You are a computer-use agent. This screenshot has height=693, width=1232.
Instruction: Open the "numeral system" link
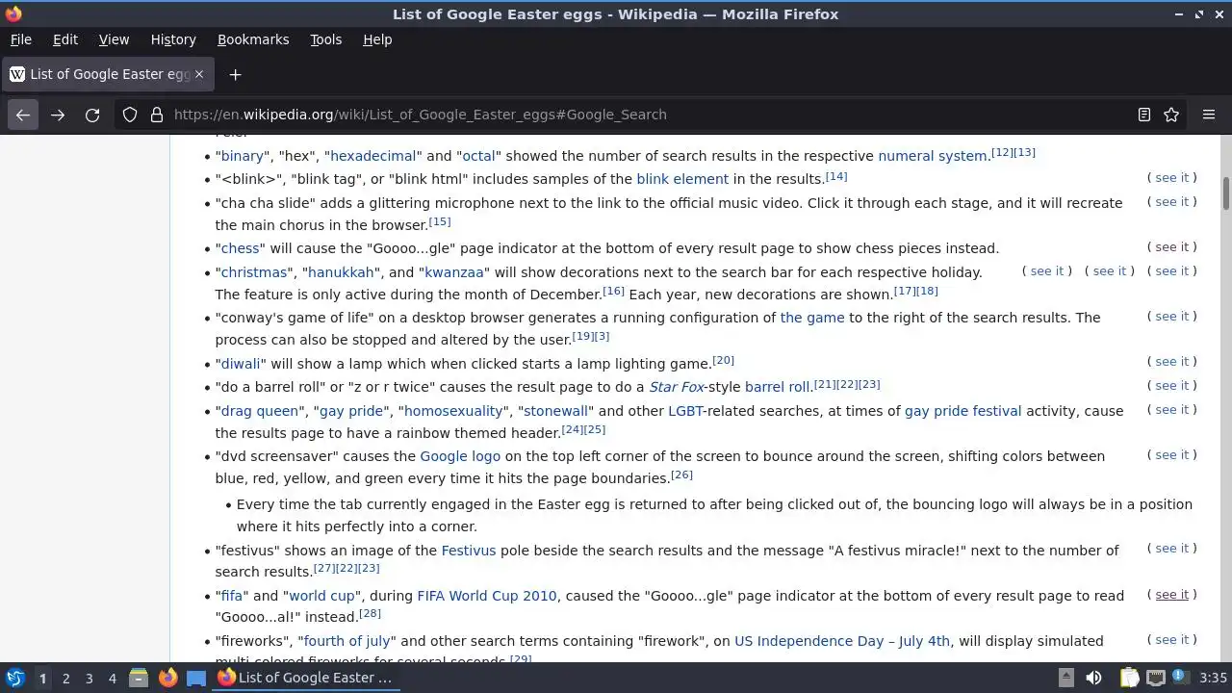point(933,156)
